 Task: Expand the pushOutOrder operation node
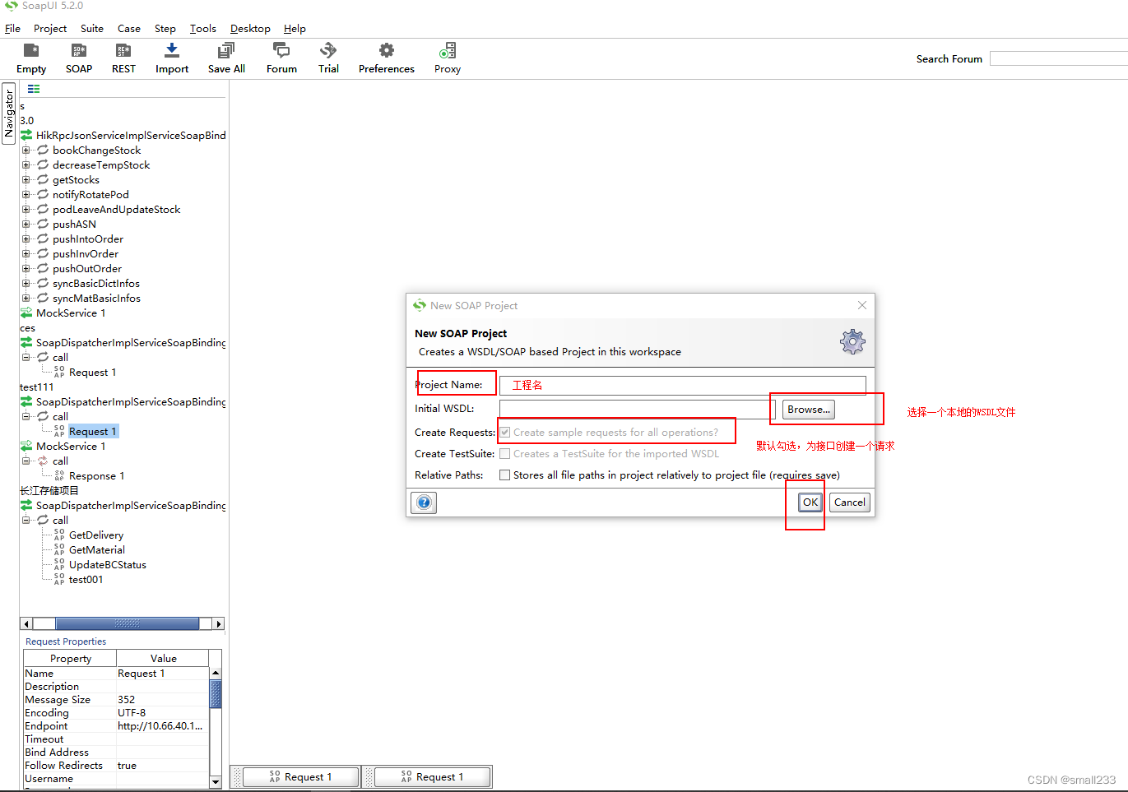click(x=26, y=268)
